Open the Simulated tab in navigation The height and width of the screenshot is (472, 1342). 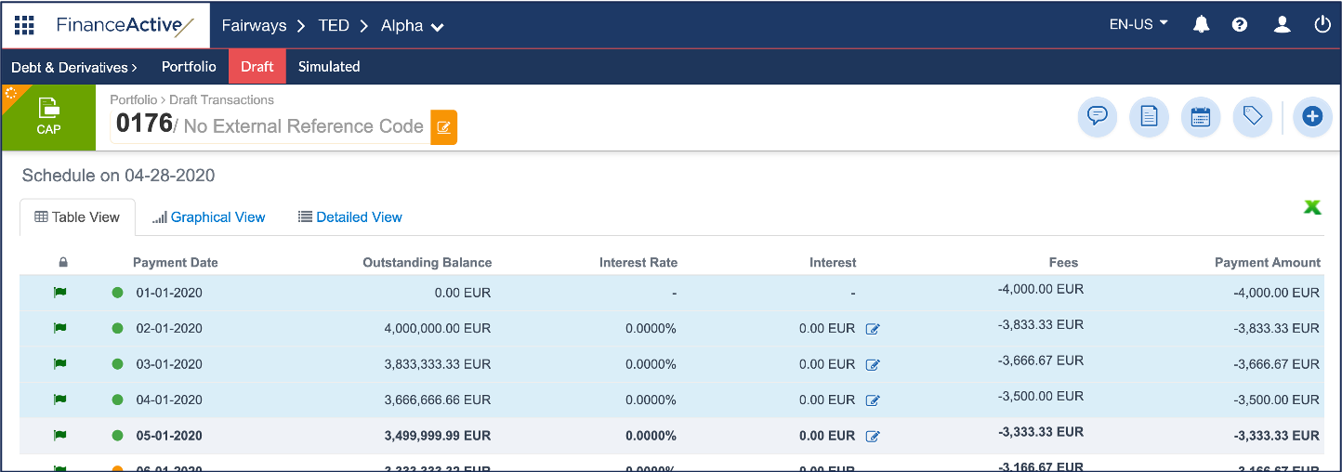(329, 67)
